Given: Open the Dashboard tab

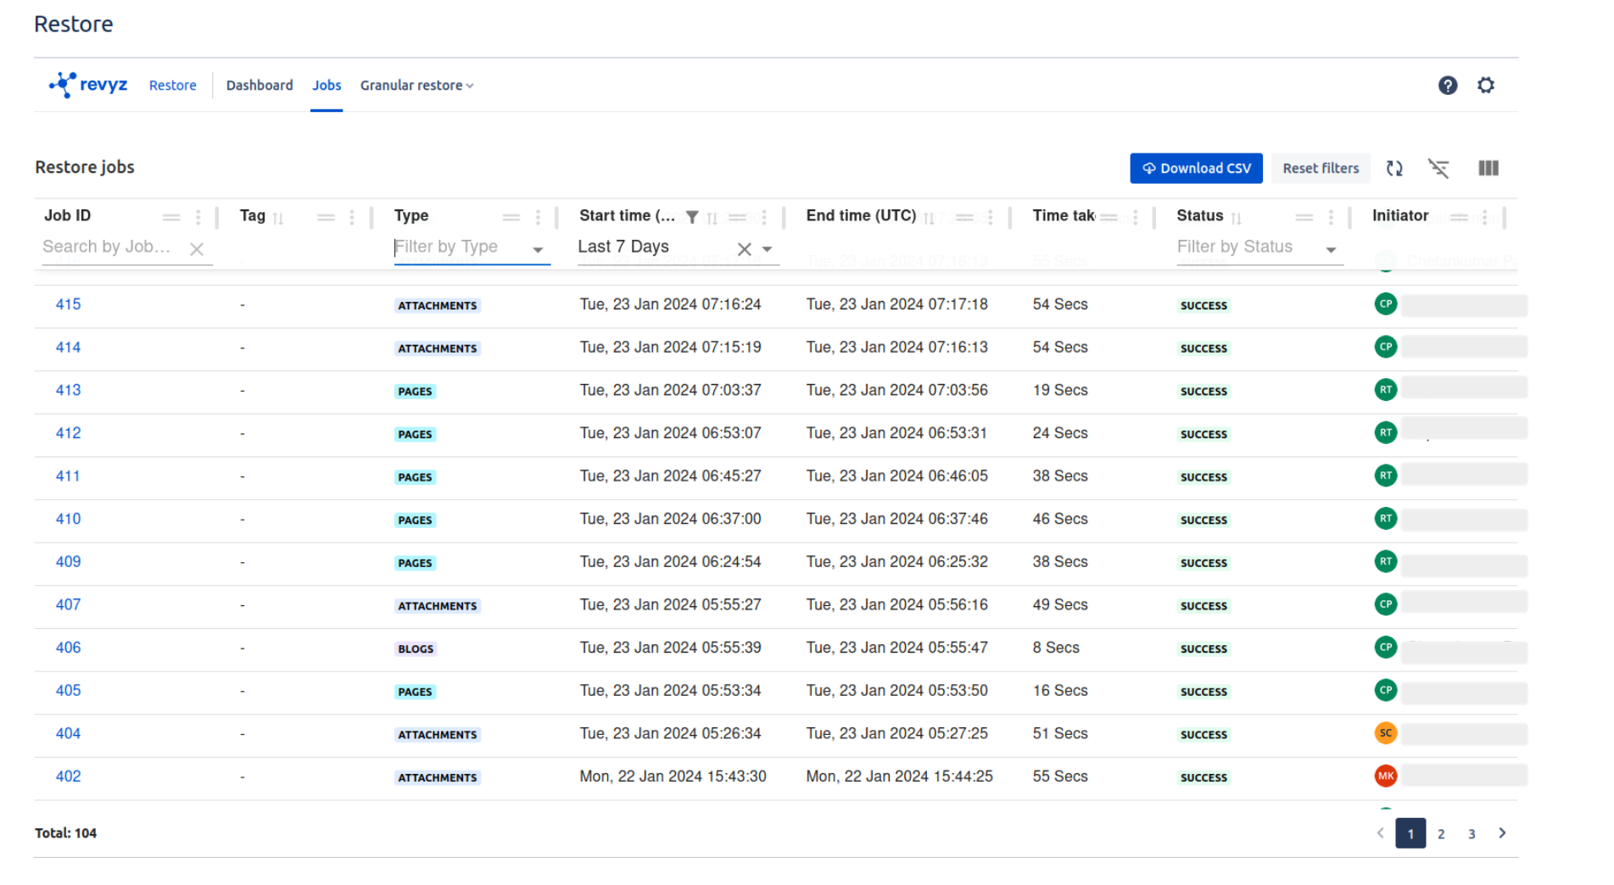Looking at the screenshot, I should (260, 86).
